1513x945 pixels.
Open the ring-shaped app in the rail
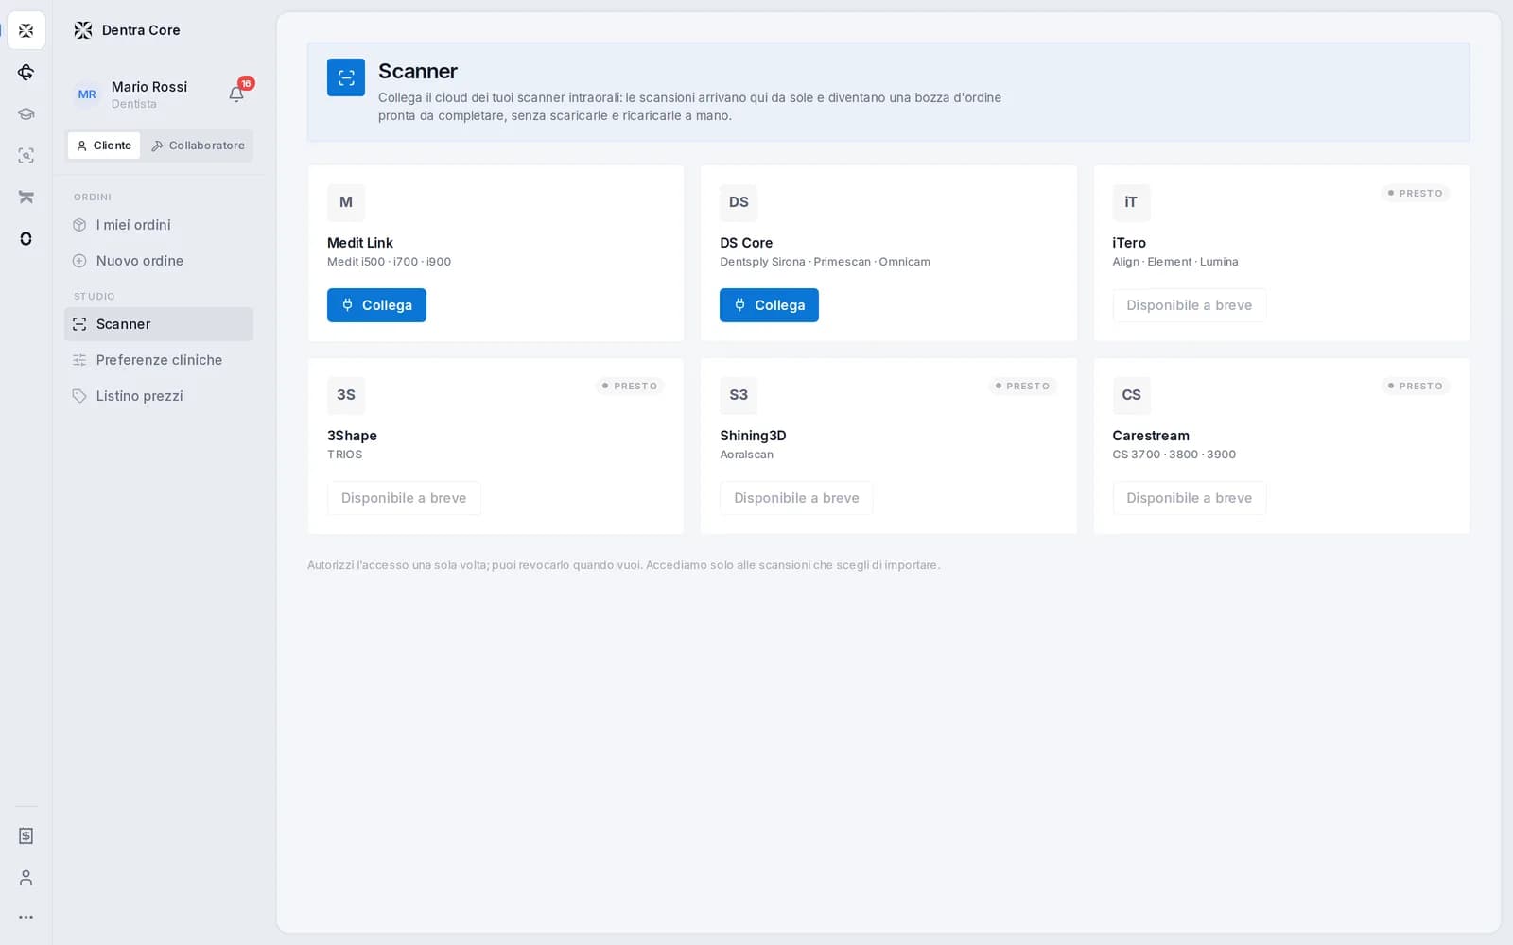[26, 239]
